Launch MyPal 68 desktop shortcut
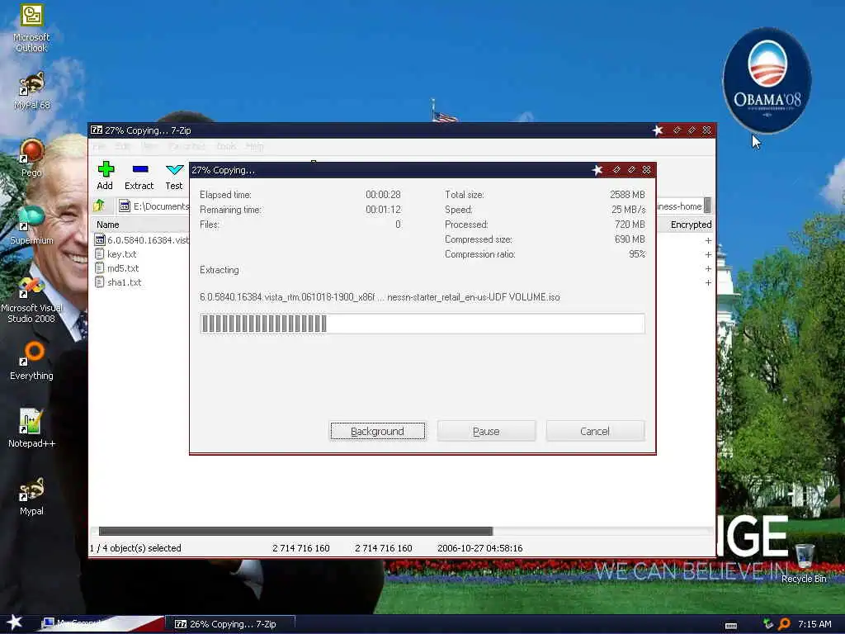Viewport: 845px width, 634px height. point(31,91)
